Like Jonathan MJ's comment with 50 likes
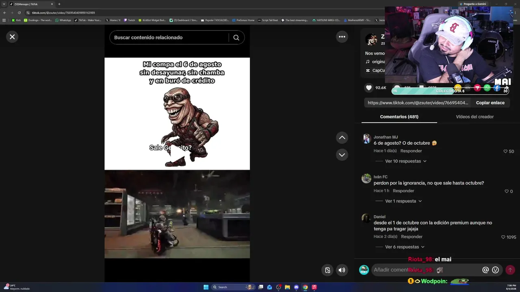 [505, 151]
